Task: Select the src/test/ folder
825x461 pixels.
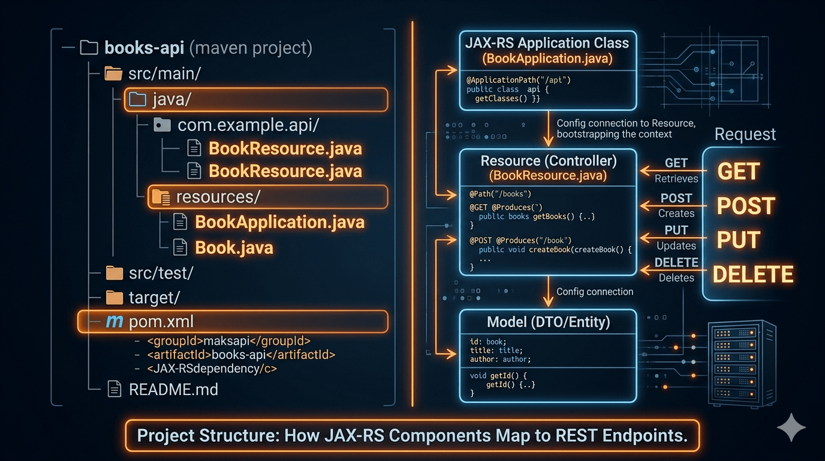Action: pyautogui.click(x=149, y=273)
